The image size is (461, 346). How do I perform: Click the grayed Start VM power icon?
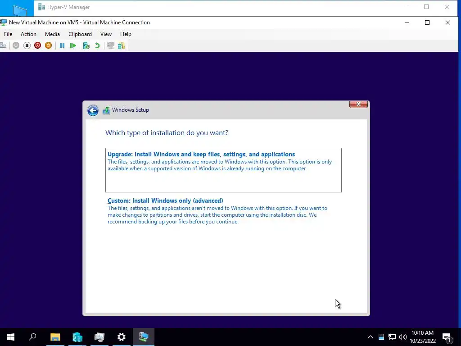[x=16, y=46]
